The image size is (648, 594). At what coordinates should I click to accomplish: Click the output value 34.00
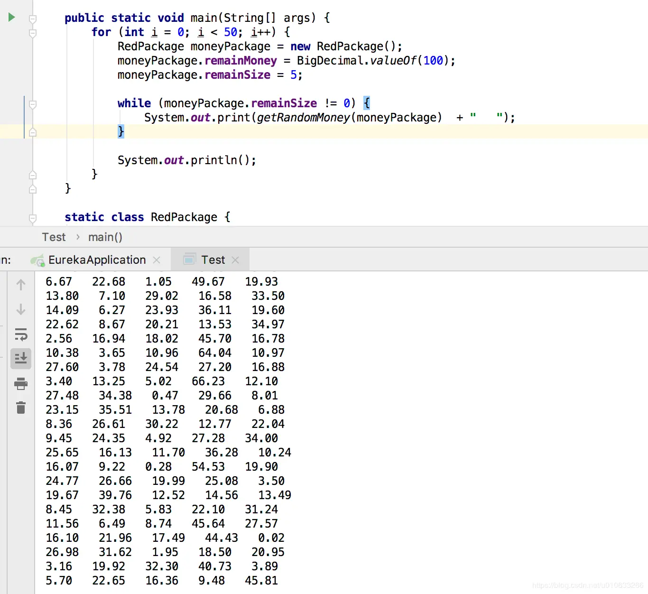coord(261,438)
